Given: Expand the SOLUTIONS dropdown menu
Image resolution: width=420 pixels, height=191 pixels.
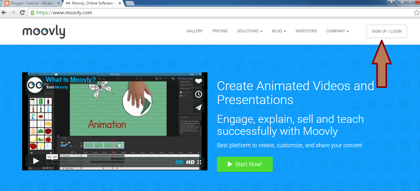Looking at the screenshot, I should coord(250,31).
